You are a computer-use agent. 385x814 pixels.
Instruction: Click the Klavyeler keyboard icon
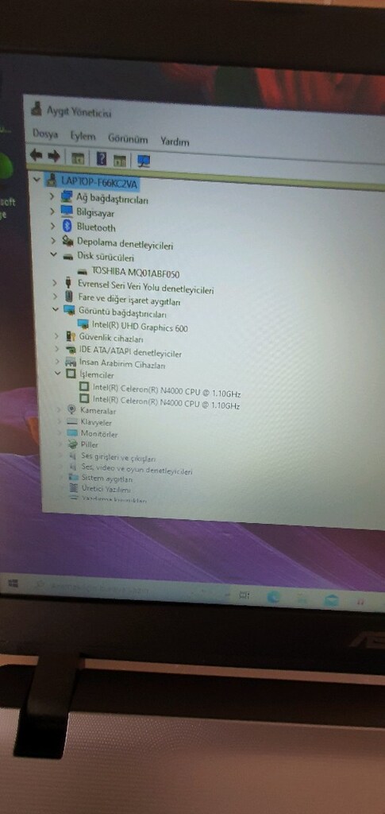(x=72, y=421)
